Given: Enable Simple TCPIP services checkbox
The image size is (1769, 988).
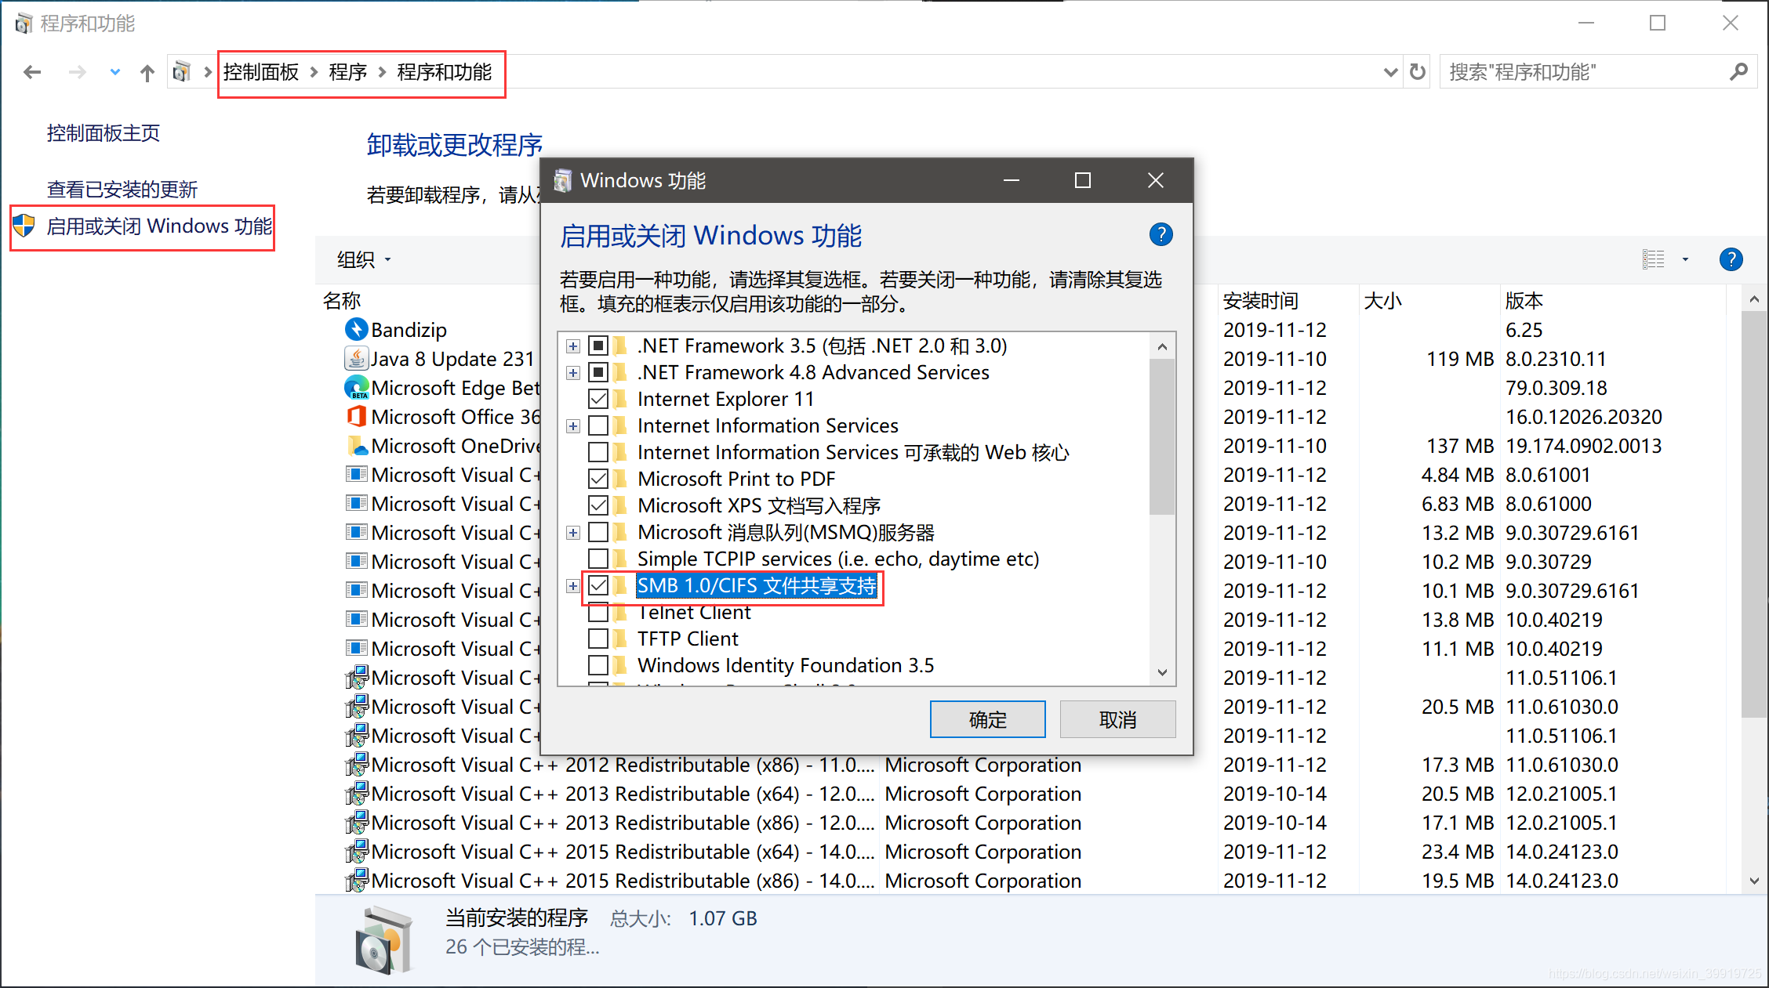Looking at the screenshot, I should pyautogui.click(x=598, y=559).
